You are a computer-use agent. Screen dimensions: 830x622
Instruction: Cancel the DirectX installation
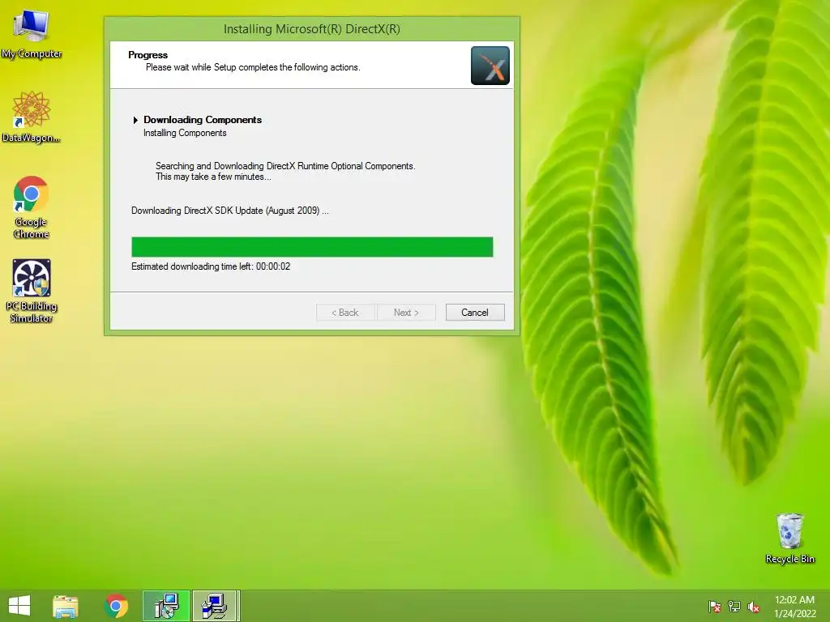[475, 313]
